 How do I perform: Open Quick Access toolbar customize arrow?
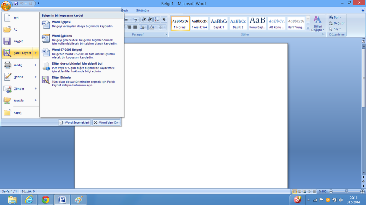click(39, 4)
